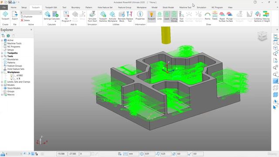Toggle drawing of Cutting Moves
The image size is (279, 157).
pyautogui.click(x=174, y=17)
